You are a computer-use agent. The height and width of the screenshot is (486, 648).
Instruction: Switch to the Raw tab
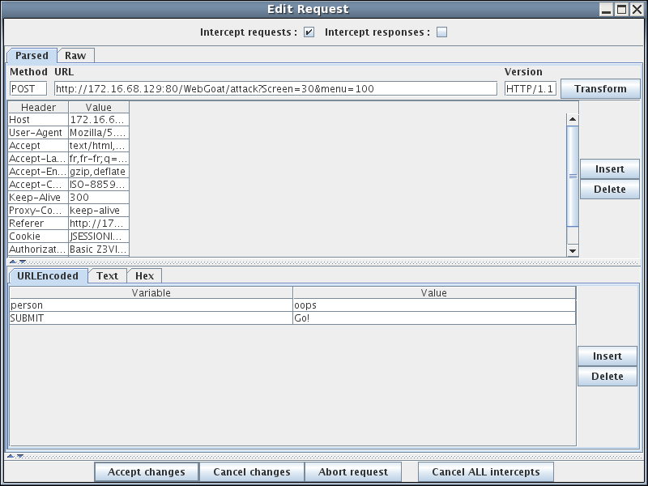tap(75, 56)
